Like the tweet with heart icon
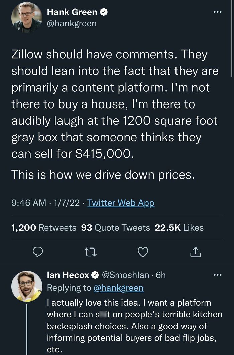The height and width of the screenshot is (355, 234). 143,252
